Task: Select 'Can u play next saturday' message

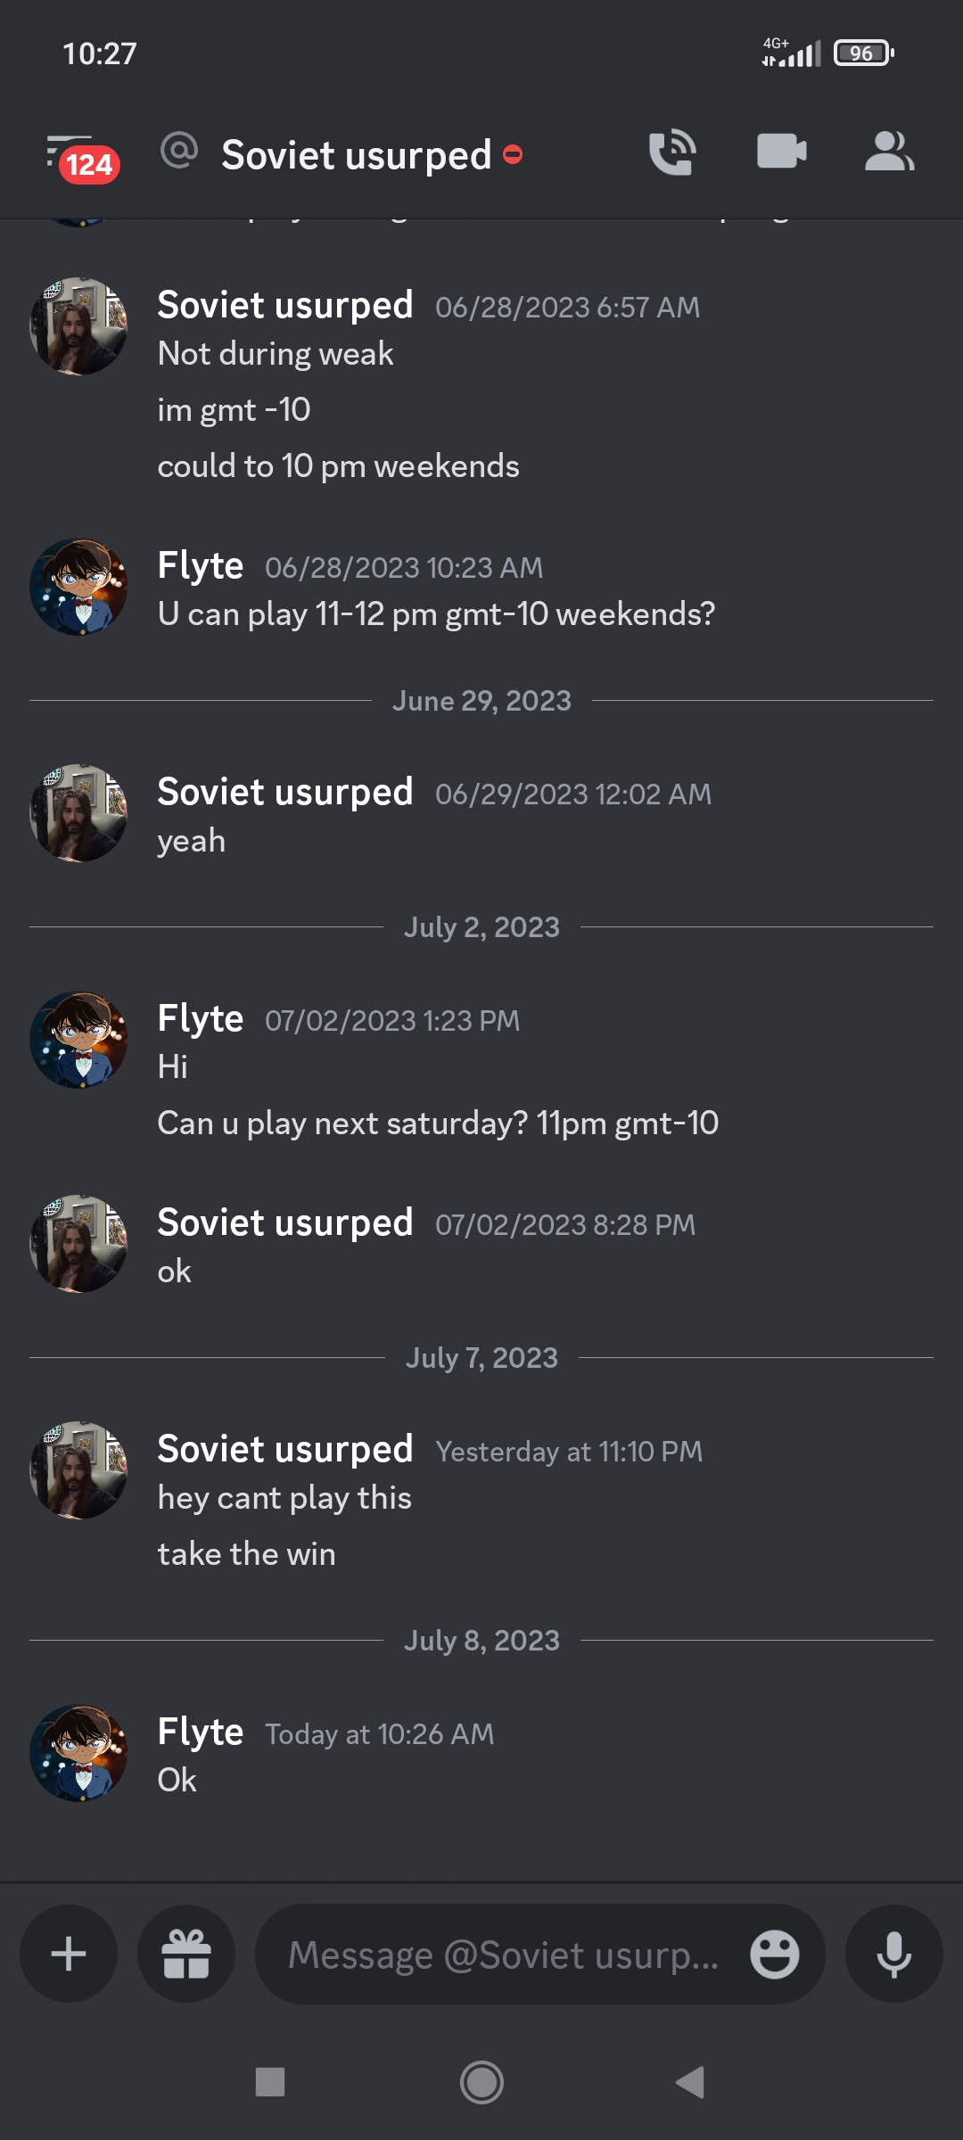Action: pyautogui.click(x=437, y=1123)
